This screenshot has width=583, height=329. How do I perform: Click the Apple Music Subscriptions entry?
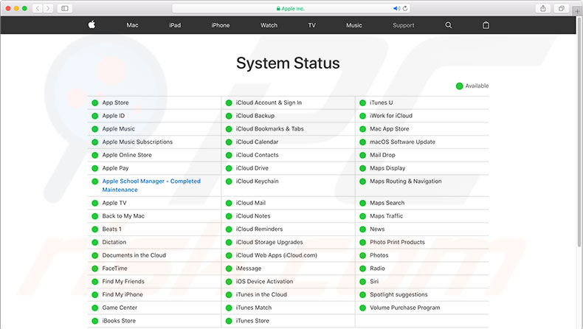(x=137, y=142)
